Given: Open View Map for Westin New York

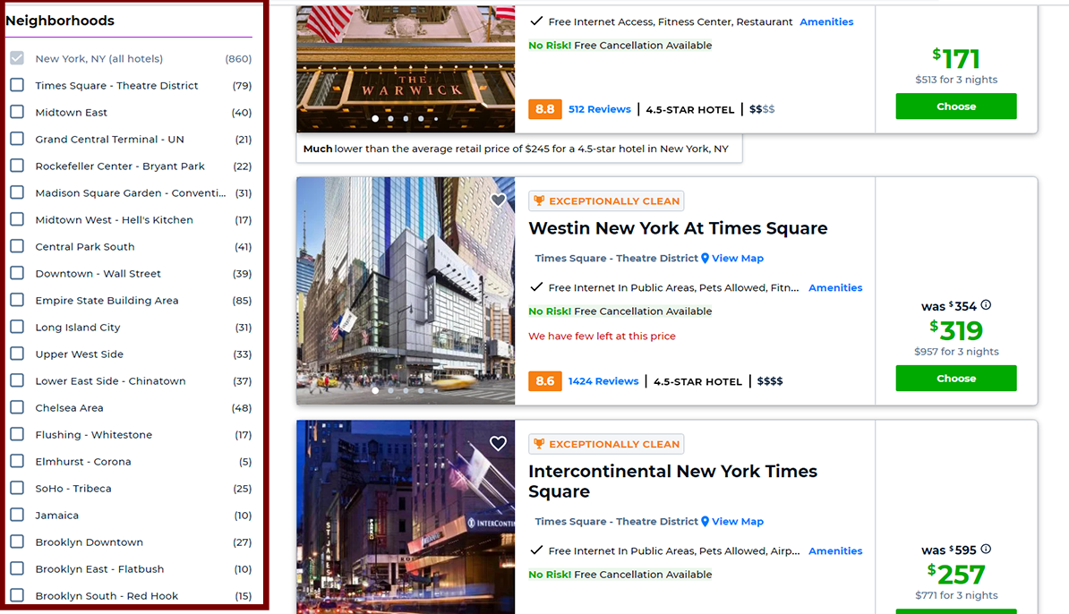Looking at the screenshot, I should click(738, 259).
